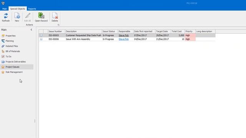The image size is (246, 138).
Task: Sort by the Total Cost column header
Action: (178, 31)
